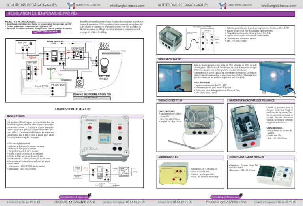
Task: Click the 'CHAINE DE REGULATION PID' caption
Action: (x=92, y=94)
